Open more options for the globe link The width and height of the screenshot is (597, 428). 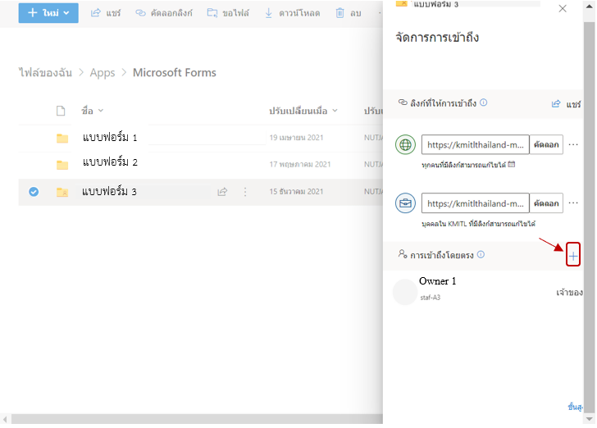coord(573,144)
